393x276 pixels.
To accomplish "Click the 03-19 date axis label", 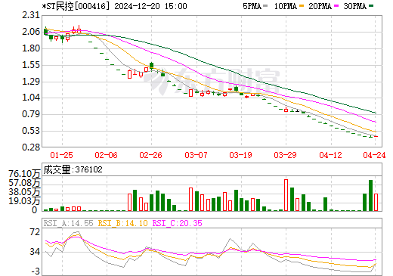I will point(240,155).
